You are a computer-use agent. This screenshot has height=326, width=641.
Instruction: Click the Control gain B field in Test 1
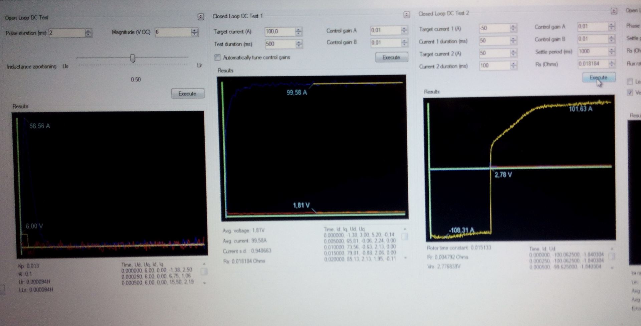point(385,42)
